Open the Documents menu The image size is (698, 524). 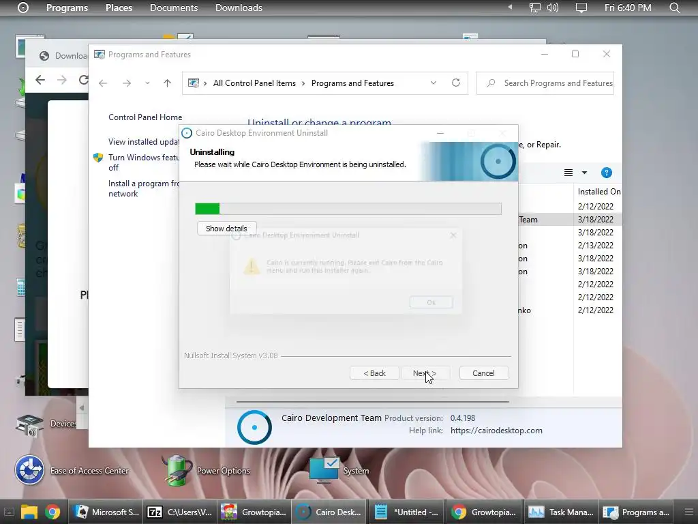[x=174, y=8]
